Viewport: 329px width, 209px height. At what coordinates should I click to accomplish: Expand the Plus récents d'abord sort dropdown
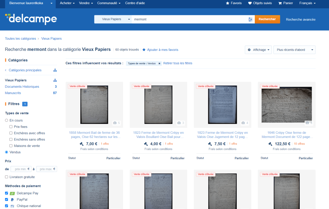pyautogui.click(x=294, y=50)
